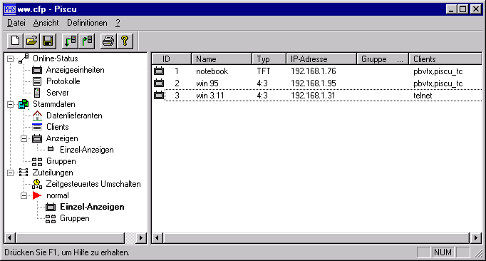Screen dimensions: 486x261
Task: Open the Ansicht menu
Action: (x=46, y=23)
